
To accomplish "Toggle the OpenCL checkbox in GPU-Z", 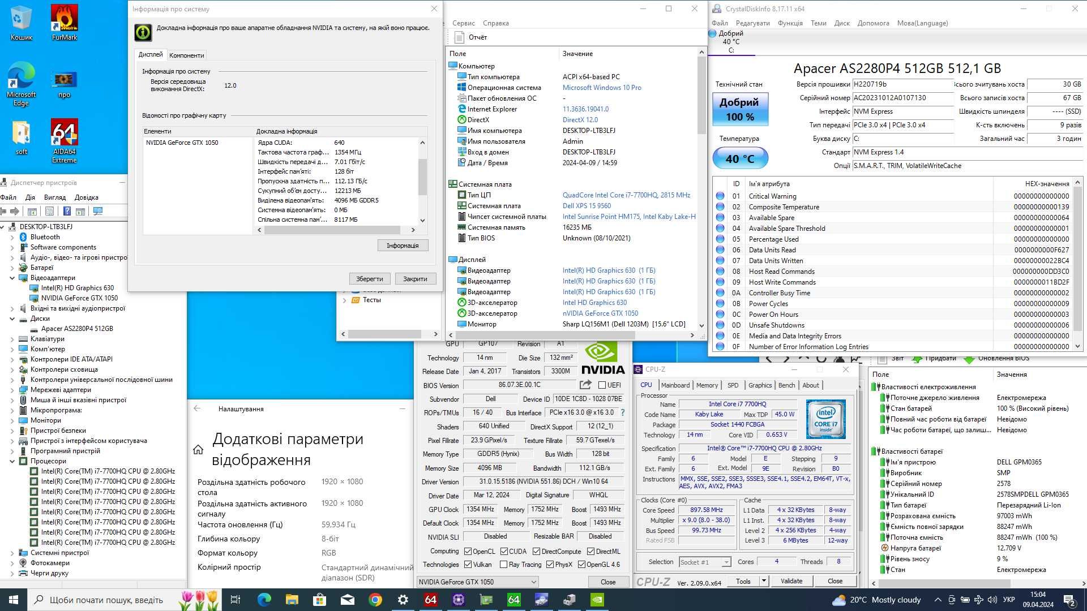I will pos(468,551).
